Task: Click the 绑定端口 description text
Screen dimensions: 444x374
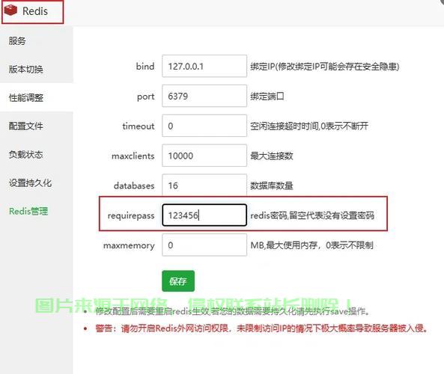Action: (x=267, y=96)
